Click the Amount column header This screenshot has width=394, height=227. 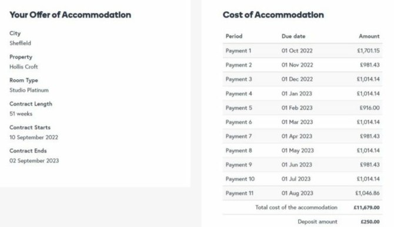pos(369,36)
